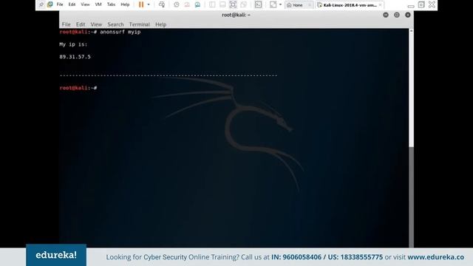
Task: Click the empty root@kali prompt line
Action: (78, 88)
